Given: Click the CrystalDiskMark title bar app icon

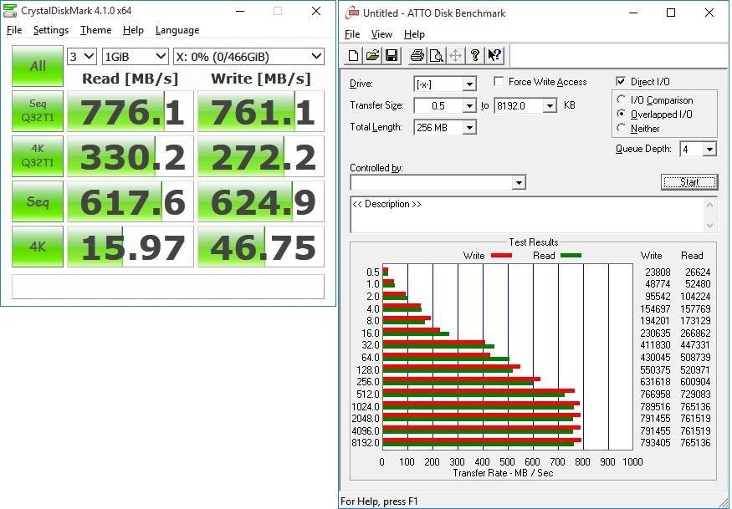Looking at the screenshot, I should point(10,10).
